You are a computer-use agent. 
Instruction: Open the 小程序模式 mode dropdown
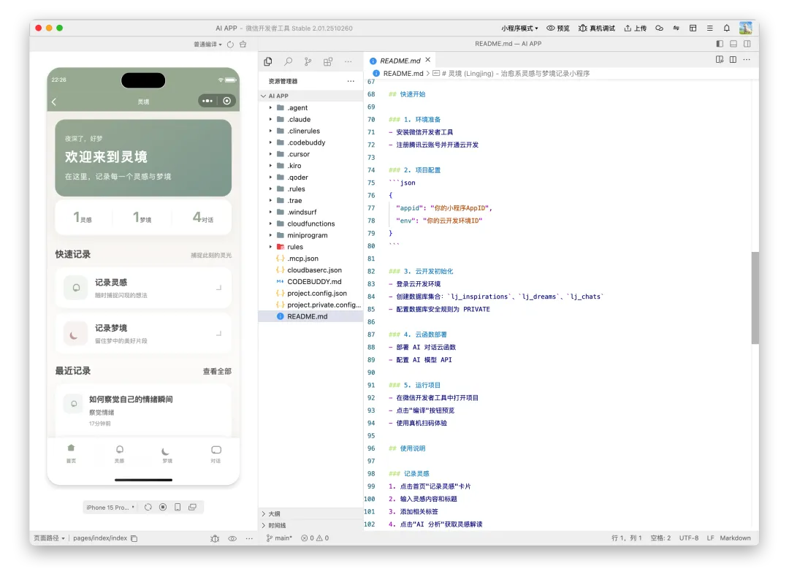[520, 28]
